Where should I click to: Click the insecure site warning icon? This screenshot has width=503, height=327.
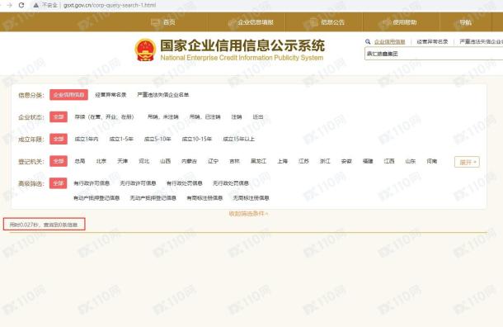[36, 6]
